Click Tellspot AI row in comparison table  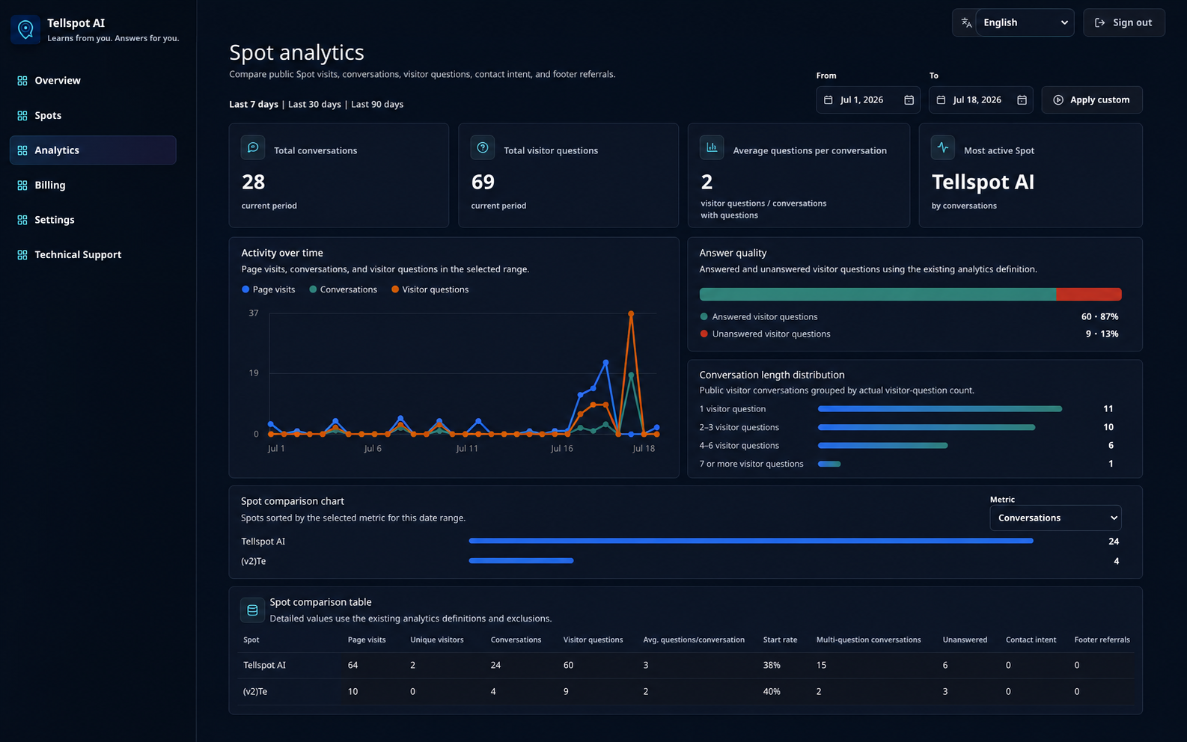click(x=686, y=666)
